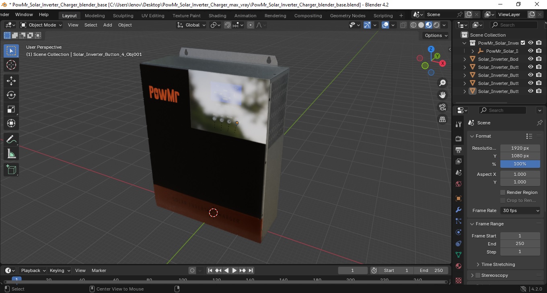Screen dimensions: 547x293
Task: Open the Material properties tab
Action: click(458, 266)
